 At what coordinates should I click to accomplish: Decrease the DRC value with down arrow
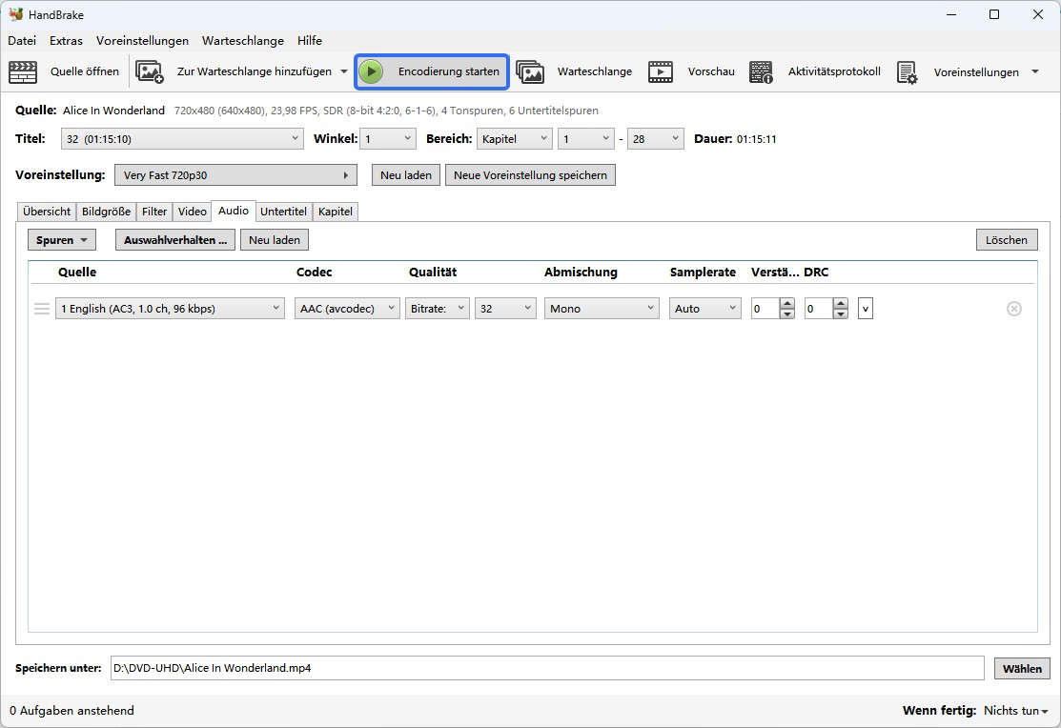[841, 313]
